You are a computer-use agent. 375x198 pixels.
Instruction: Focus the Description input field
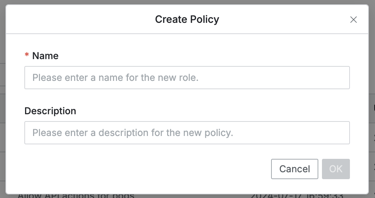[187, 133]
